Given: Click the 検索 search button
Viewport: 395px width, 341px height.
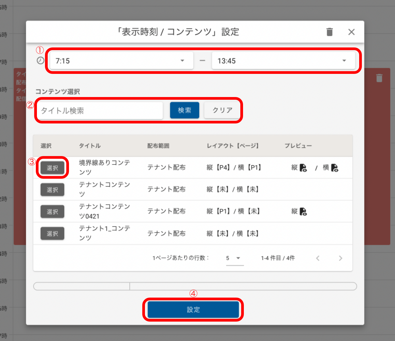Looking at the screenshot, I should (185, 110).
